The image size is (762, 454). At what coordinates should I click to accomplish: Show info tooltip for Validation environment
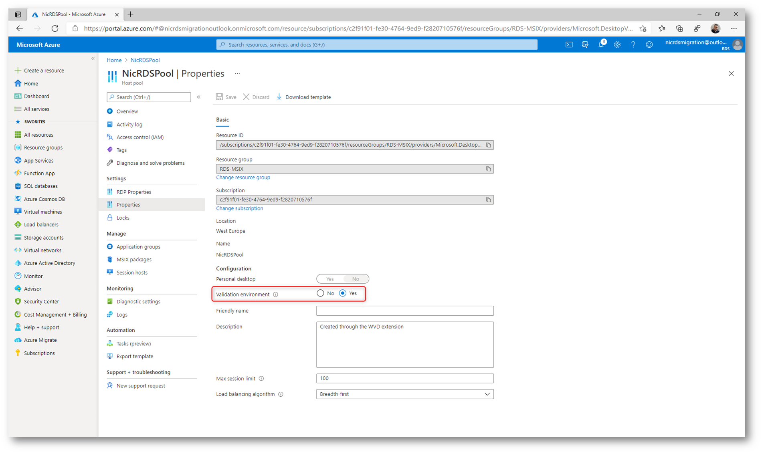click(276, 295)
